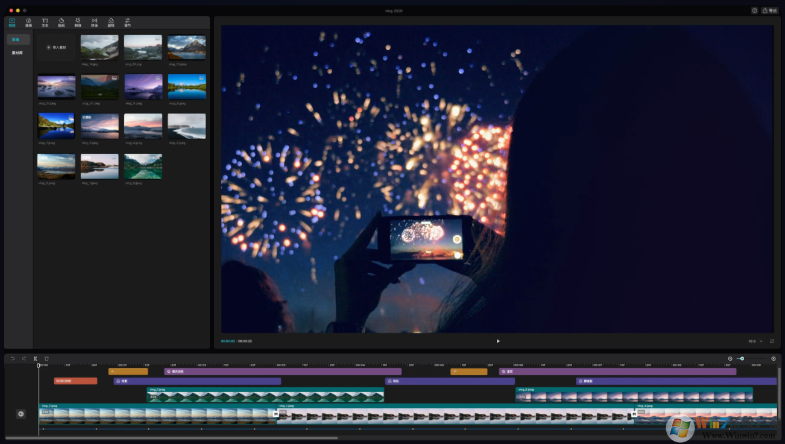Select the vlog_12.jpeg mountain thumbnail

[x=186, y=47]
